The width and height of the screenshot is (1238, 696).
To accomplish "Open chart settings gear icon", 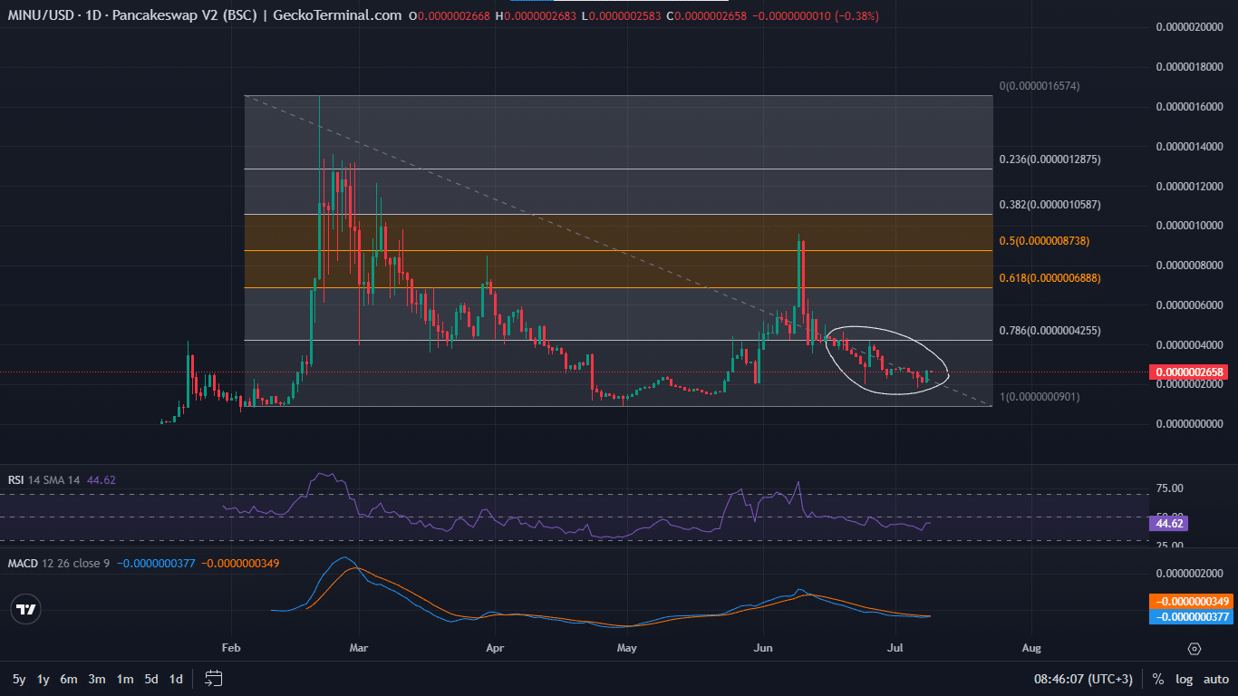I will click(1194, 649).
